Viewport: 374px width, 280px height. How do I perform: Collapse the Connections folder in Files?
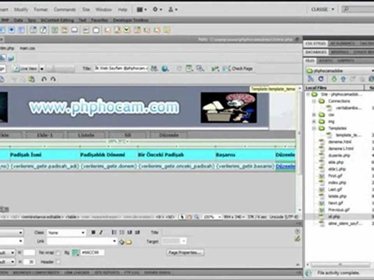pos(314,101)
